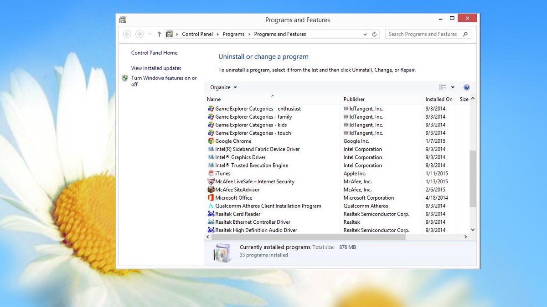
Task: Click the vertical scrollbar thumb
Action: click(473, 179)
